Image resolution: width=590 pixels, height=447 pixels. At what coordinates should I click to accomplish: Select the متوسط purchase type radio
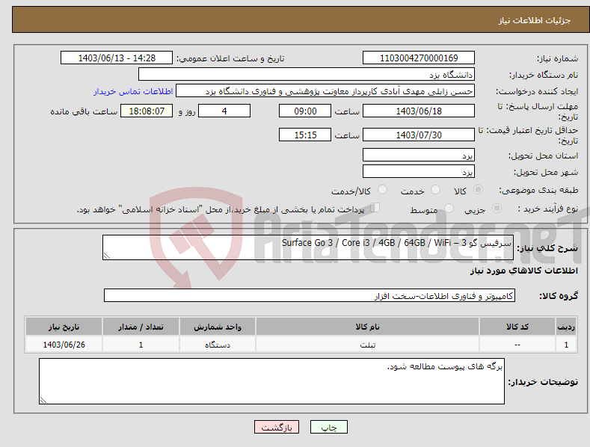(449, 208)
